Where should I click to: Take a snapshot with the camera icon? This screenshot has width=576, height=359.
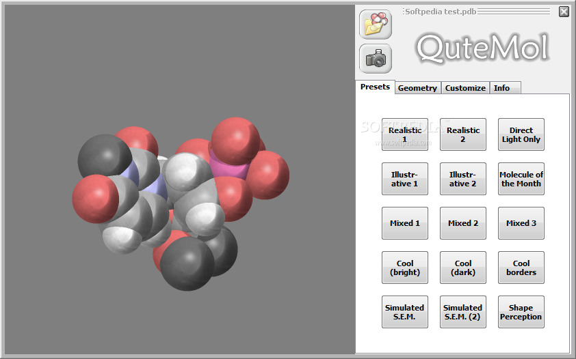(x=376, y=59)
